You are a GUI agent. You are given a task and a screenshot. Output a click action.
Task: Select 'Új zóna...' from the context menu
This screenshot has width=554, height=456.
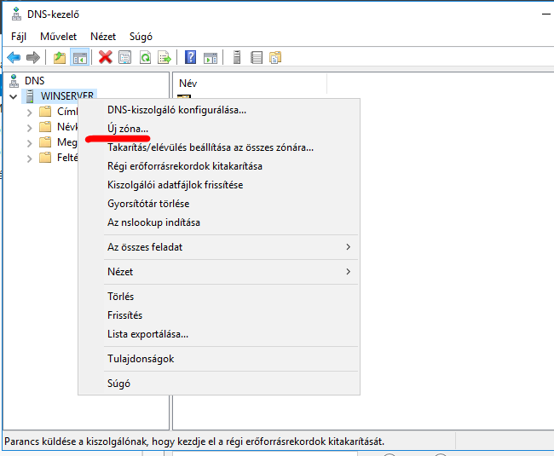(x=128, y=128)
